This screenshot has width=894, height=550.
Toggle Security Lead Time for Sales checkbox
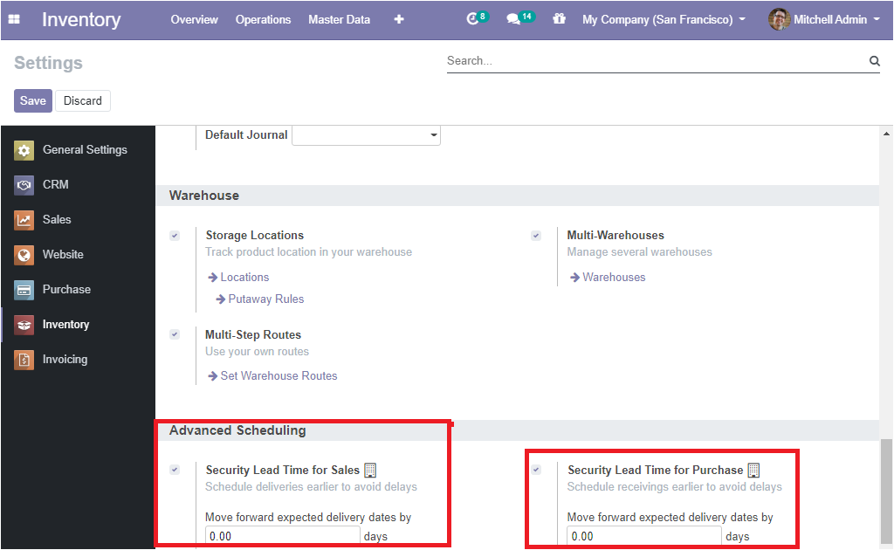(x=175, y=470)
